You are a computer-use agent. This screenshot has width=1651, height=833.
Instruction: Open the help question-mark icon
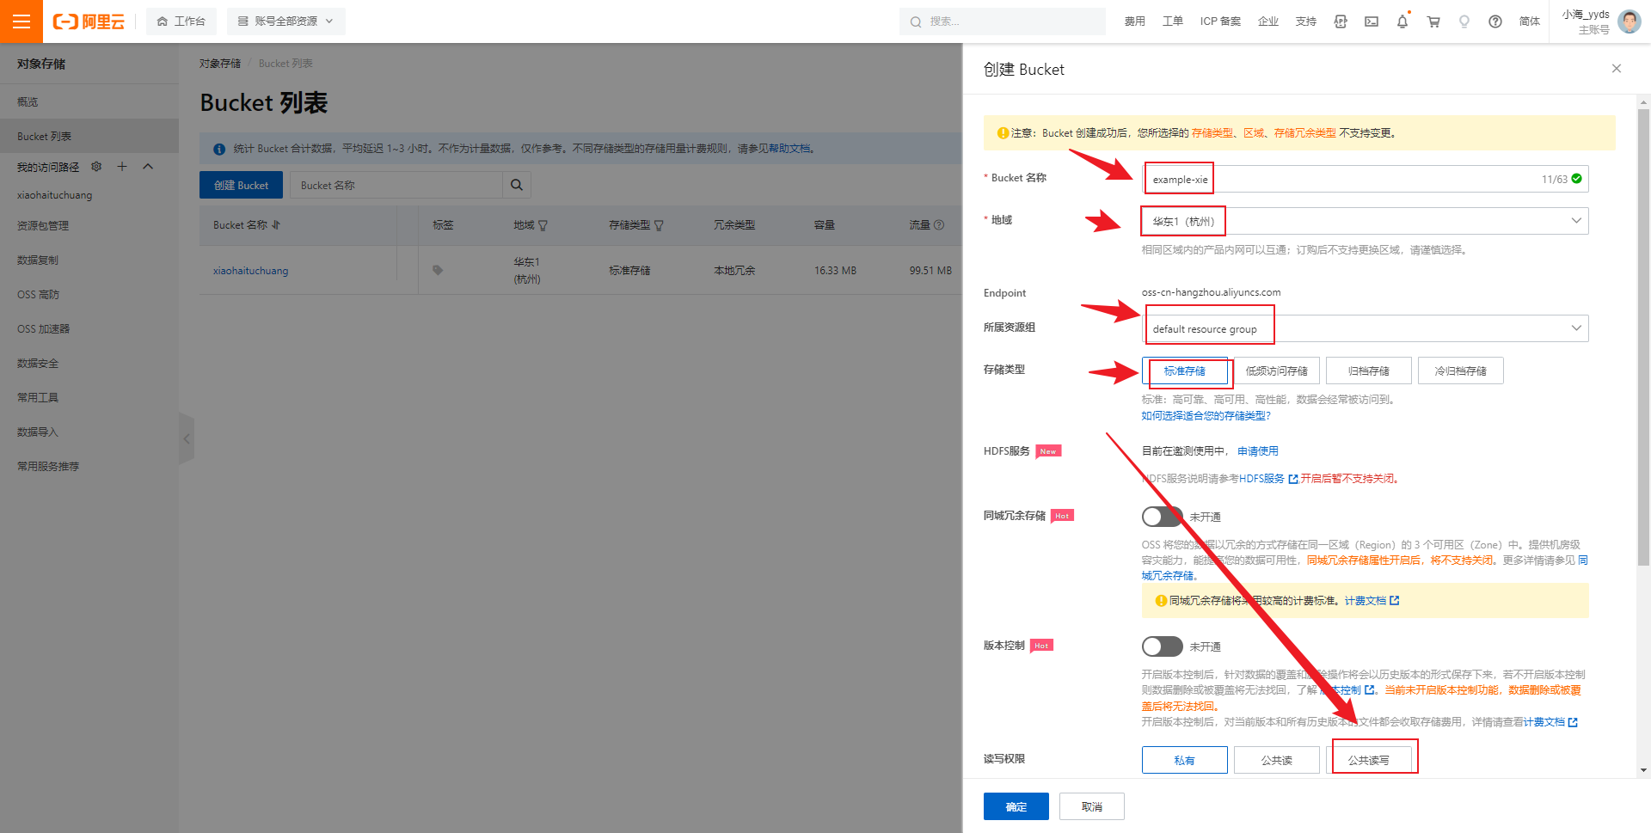point(1495,21)
